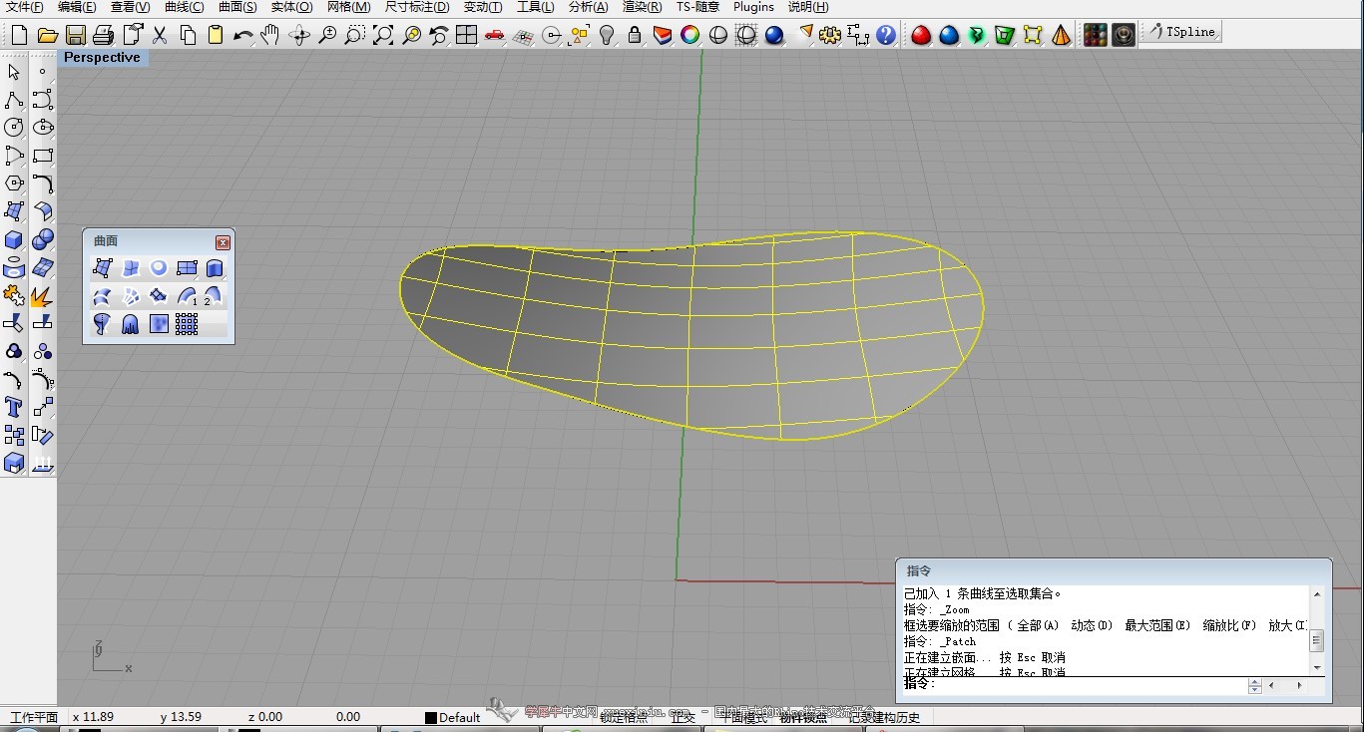Open the Plugins menu
This screenshot has width=1364, height=732.
[753, 7]
